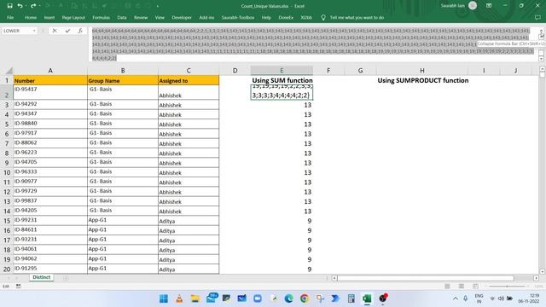Click the horizontal sheet scrollbar

[x=426, y=278]
